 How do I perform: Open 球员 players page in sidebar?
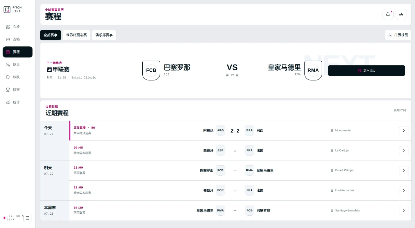click(x=18, y=65)
